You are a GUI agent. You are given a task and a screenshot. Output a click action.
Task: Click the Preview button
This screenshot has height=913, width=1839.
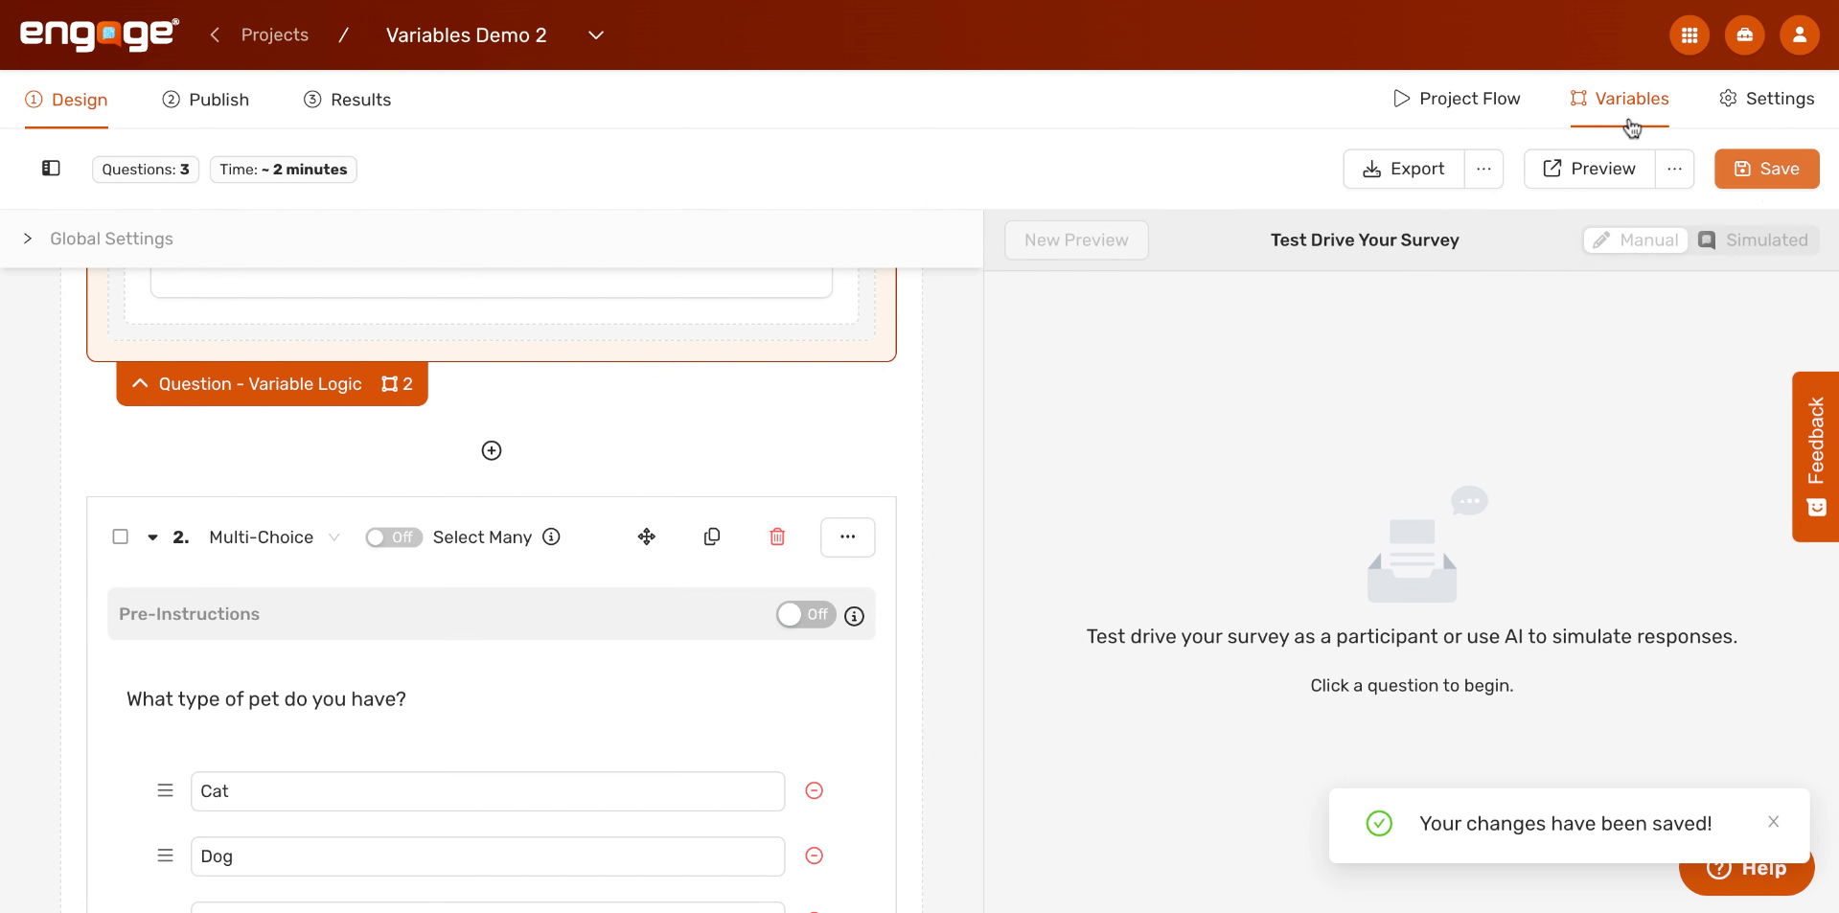click(x=1590, y=169)
